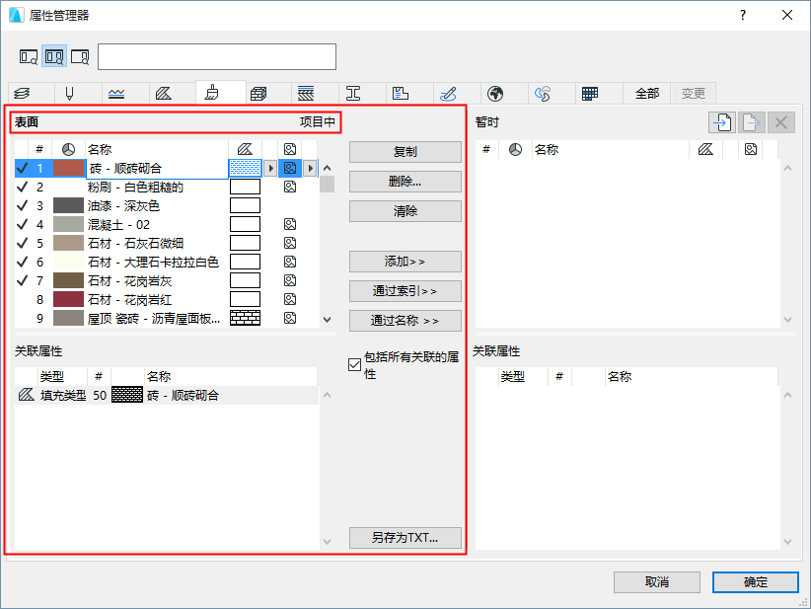This screenshot has height=609, width=811.
Task: Open the Building Materials tab
Action: [258, 94]
